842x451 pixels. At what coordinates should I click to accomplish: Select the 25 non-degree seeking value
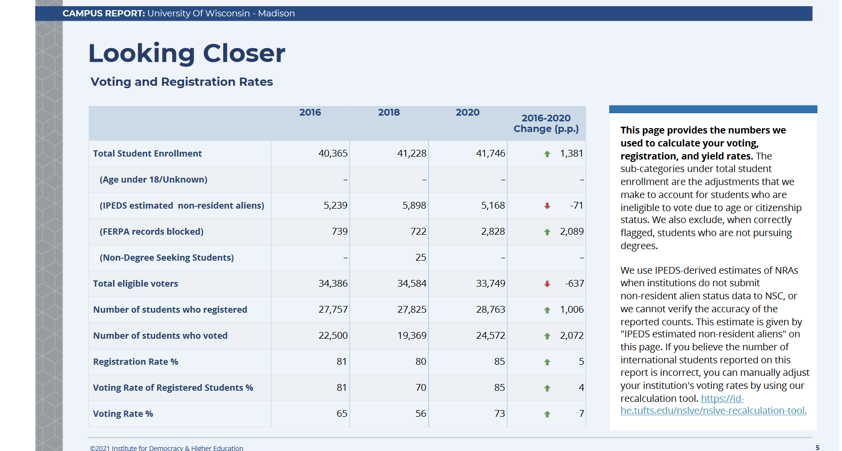(x=421, y=257)
